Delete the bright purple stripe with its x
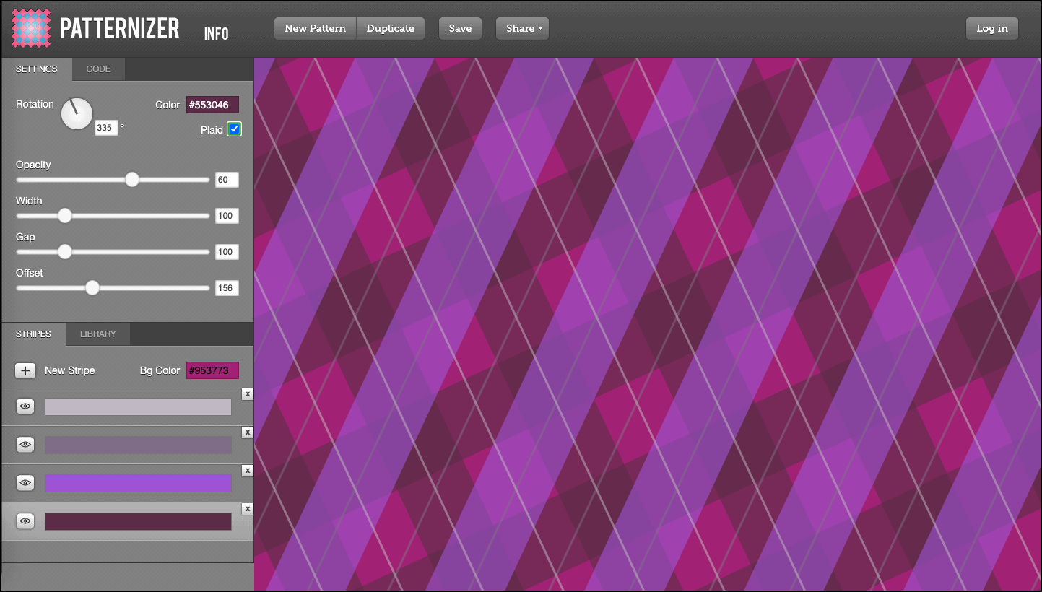The height and width of the screenshot is (592, 1042). coord(247,471)
